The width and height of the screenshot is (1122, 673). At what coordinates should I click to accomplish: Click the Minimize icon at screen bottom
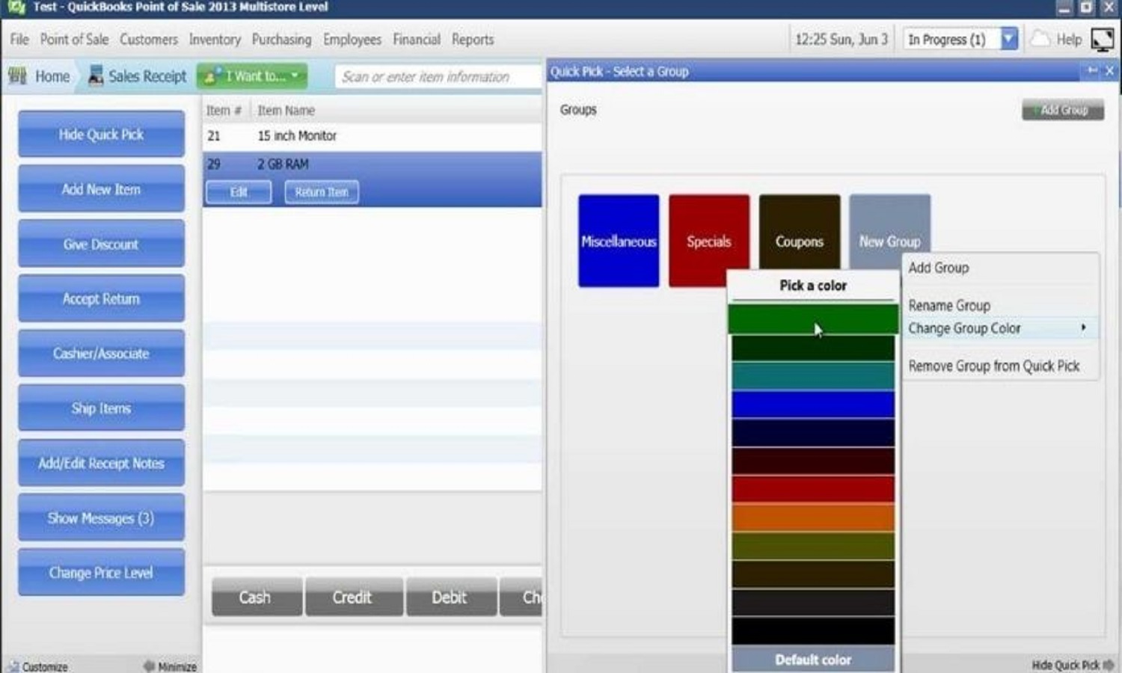pos(149,666)
